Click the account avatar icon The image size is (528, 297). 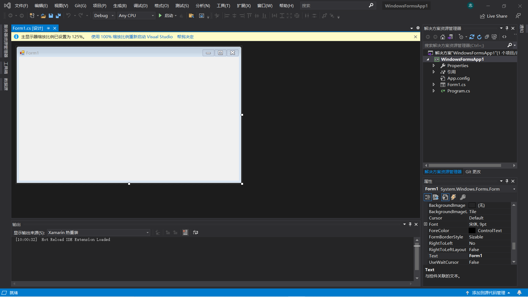(471, 5)
